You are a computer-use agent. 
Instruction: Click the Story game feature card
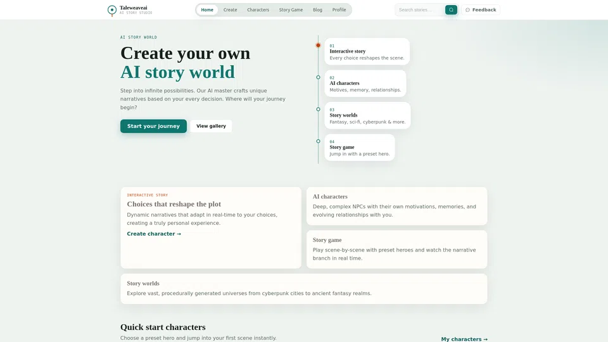pos(396,250)
